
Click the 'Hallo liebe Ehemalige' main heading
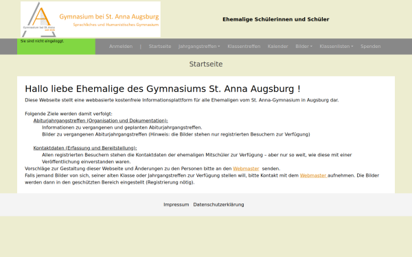coord(163,89)
